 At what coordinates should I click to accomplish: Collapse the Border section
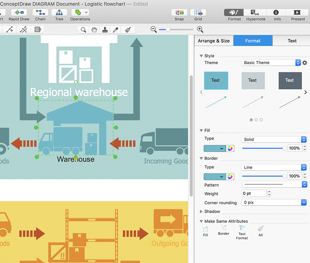pos(201,159)
